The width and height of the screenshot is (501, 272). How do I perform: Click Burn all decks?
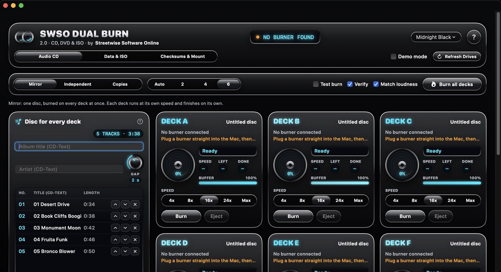(452, 84)
